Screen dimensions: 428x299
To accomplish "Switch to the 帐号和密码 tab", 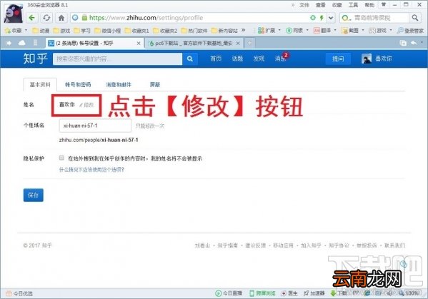I will [78, 85].
